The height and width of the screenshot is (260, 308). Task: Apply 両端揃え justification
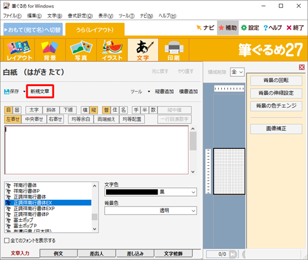[107, 119]
